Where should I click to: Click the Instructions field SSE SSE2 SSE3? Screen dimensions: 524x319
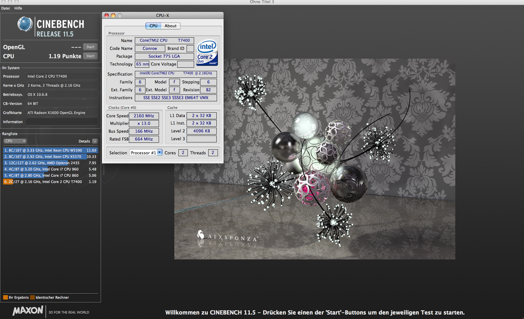point(176,98)
